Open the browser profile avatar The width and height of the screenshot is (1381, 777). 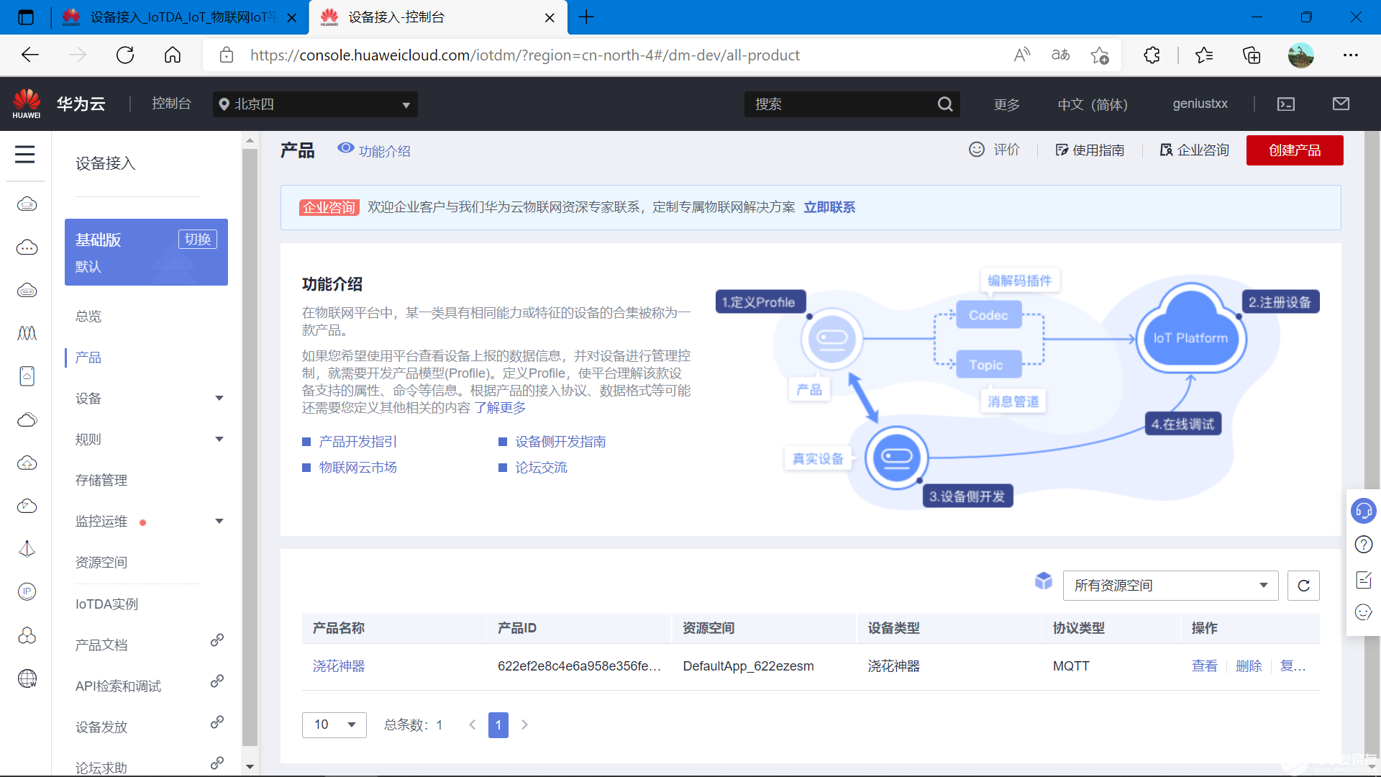click(1300, 55)
